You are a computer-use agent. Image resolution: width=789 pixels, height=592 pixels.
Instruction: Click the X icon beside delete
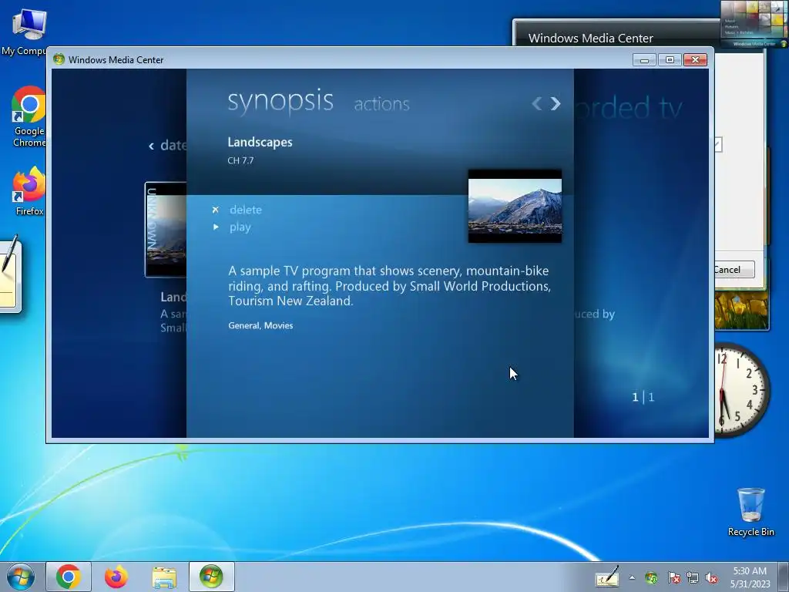click(216, 210)
